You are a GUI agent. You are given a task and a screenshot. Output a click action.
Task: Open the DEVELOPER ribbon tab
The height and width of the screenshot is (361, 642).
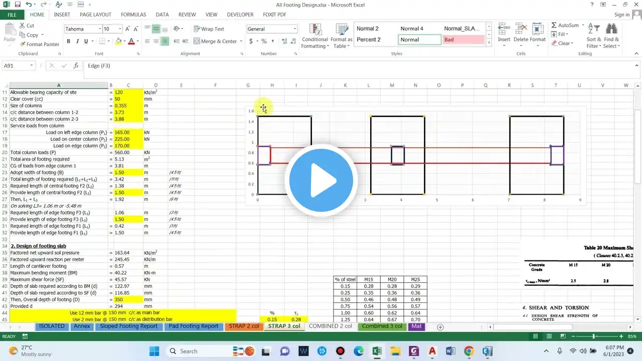click(x=240, y=15)
